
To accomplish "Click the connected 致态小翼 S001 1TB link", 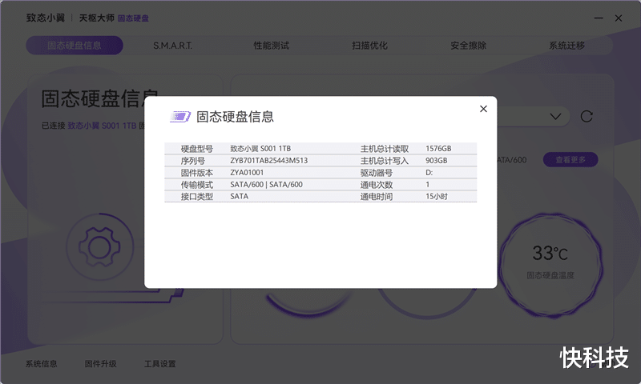I will (x=102, y=126).
